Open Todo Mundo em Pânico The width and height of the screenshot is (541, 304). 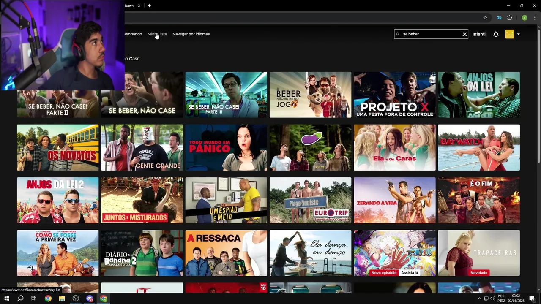pos(226,147)
